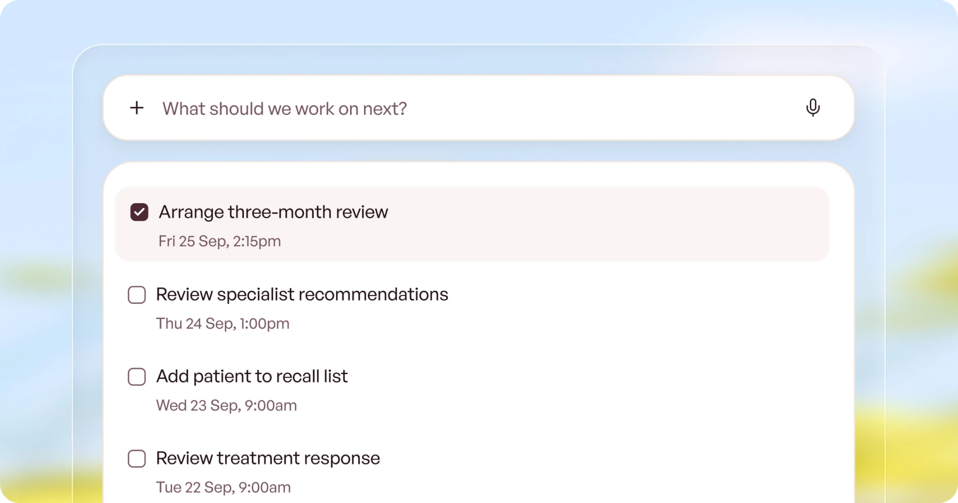The image size is (958, 503).
Task: Select the 'Add patient to recall list' title
Action: click(x=252, y=376)
